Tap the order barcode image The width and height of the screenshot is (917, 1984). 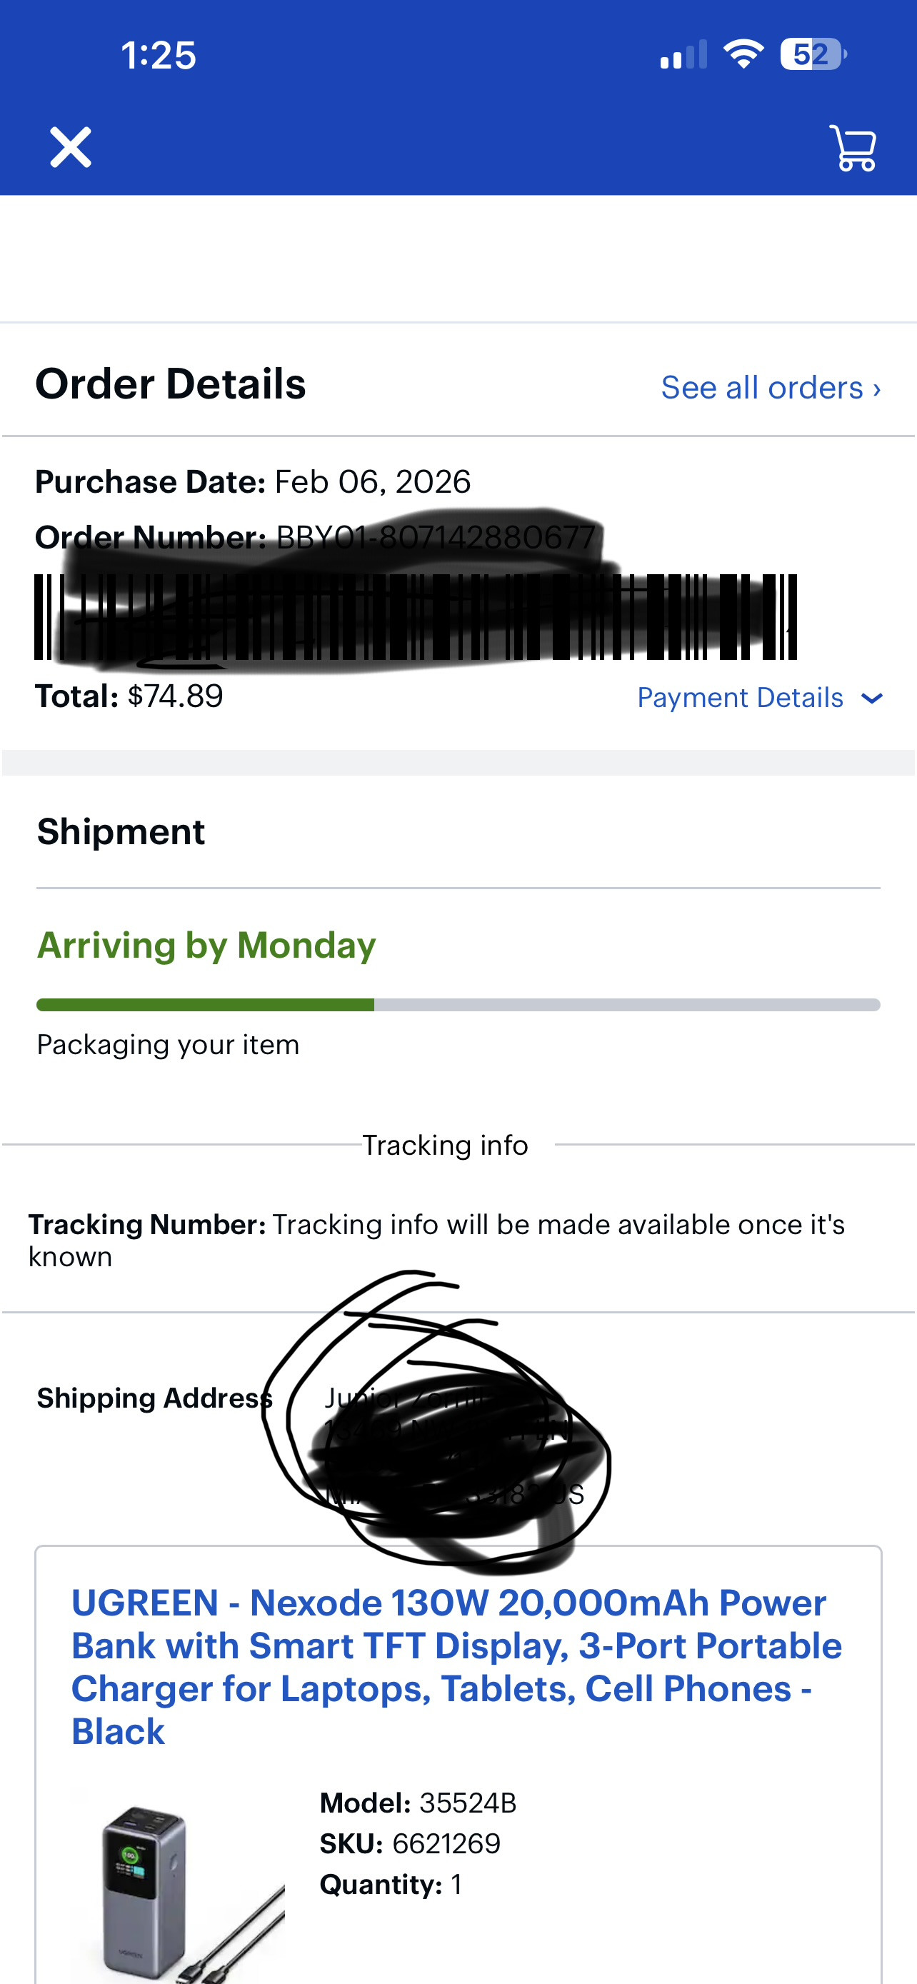(x=416, y=617)
